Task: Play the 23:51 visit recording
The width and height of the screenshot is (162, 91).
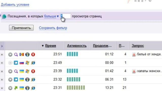Action: [10, 55]
